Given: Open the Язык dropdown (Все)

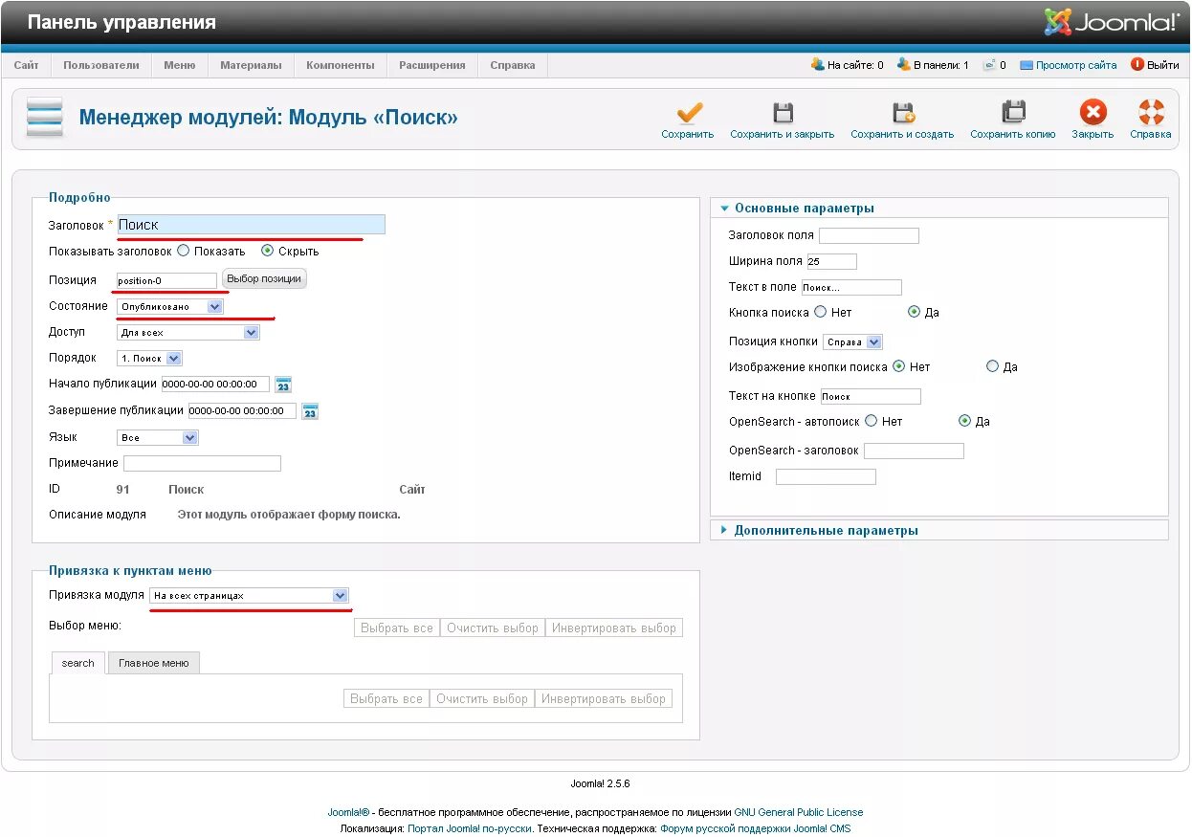Looking at the screenshot, I should point(157,437).
